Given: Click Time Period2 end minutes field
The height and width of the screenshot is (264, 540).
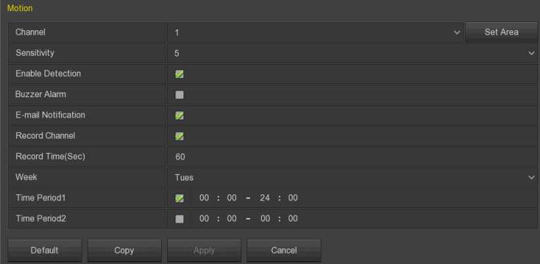Looking at the screenshot, I should coord(293,219).
